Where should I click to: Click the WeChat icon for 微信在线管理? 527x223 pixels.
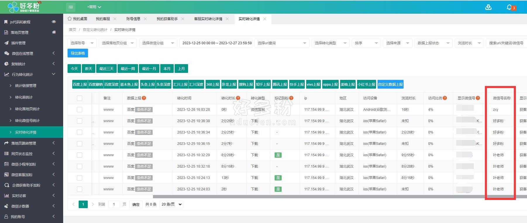[7, 53]
